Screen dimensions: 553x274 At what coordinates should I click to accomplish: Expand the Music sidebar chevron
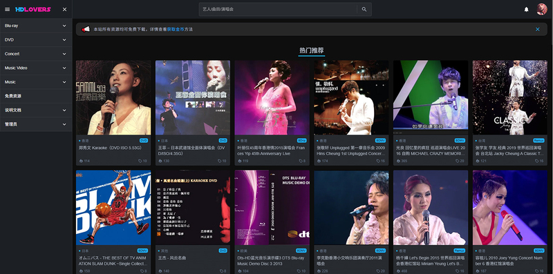64,82
